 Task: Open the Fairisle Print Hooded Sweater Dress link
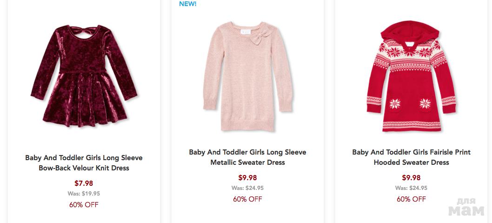point(411,157)
